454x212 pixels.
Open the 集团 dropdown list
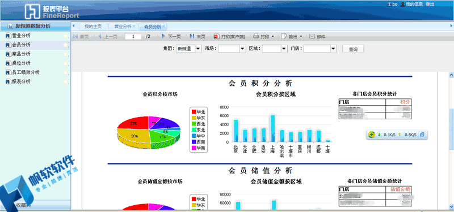(x=198, y=49)
